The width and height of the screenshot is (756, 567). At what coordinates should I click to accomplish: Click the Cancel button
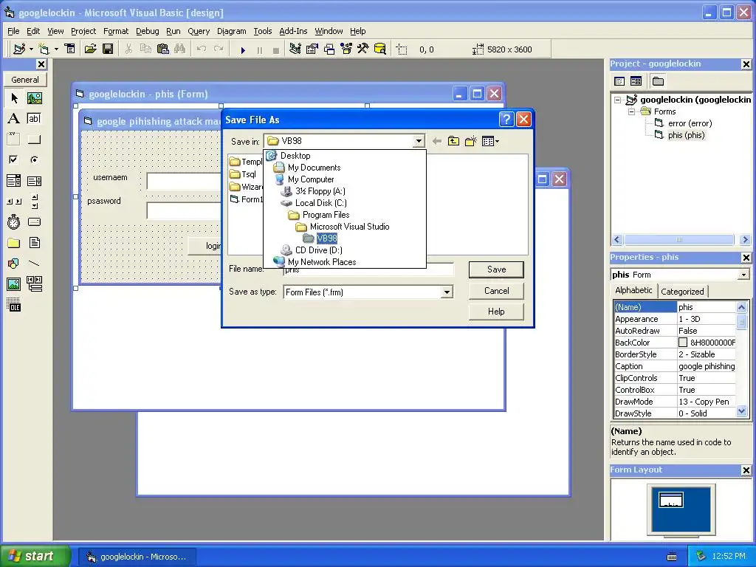496,291
